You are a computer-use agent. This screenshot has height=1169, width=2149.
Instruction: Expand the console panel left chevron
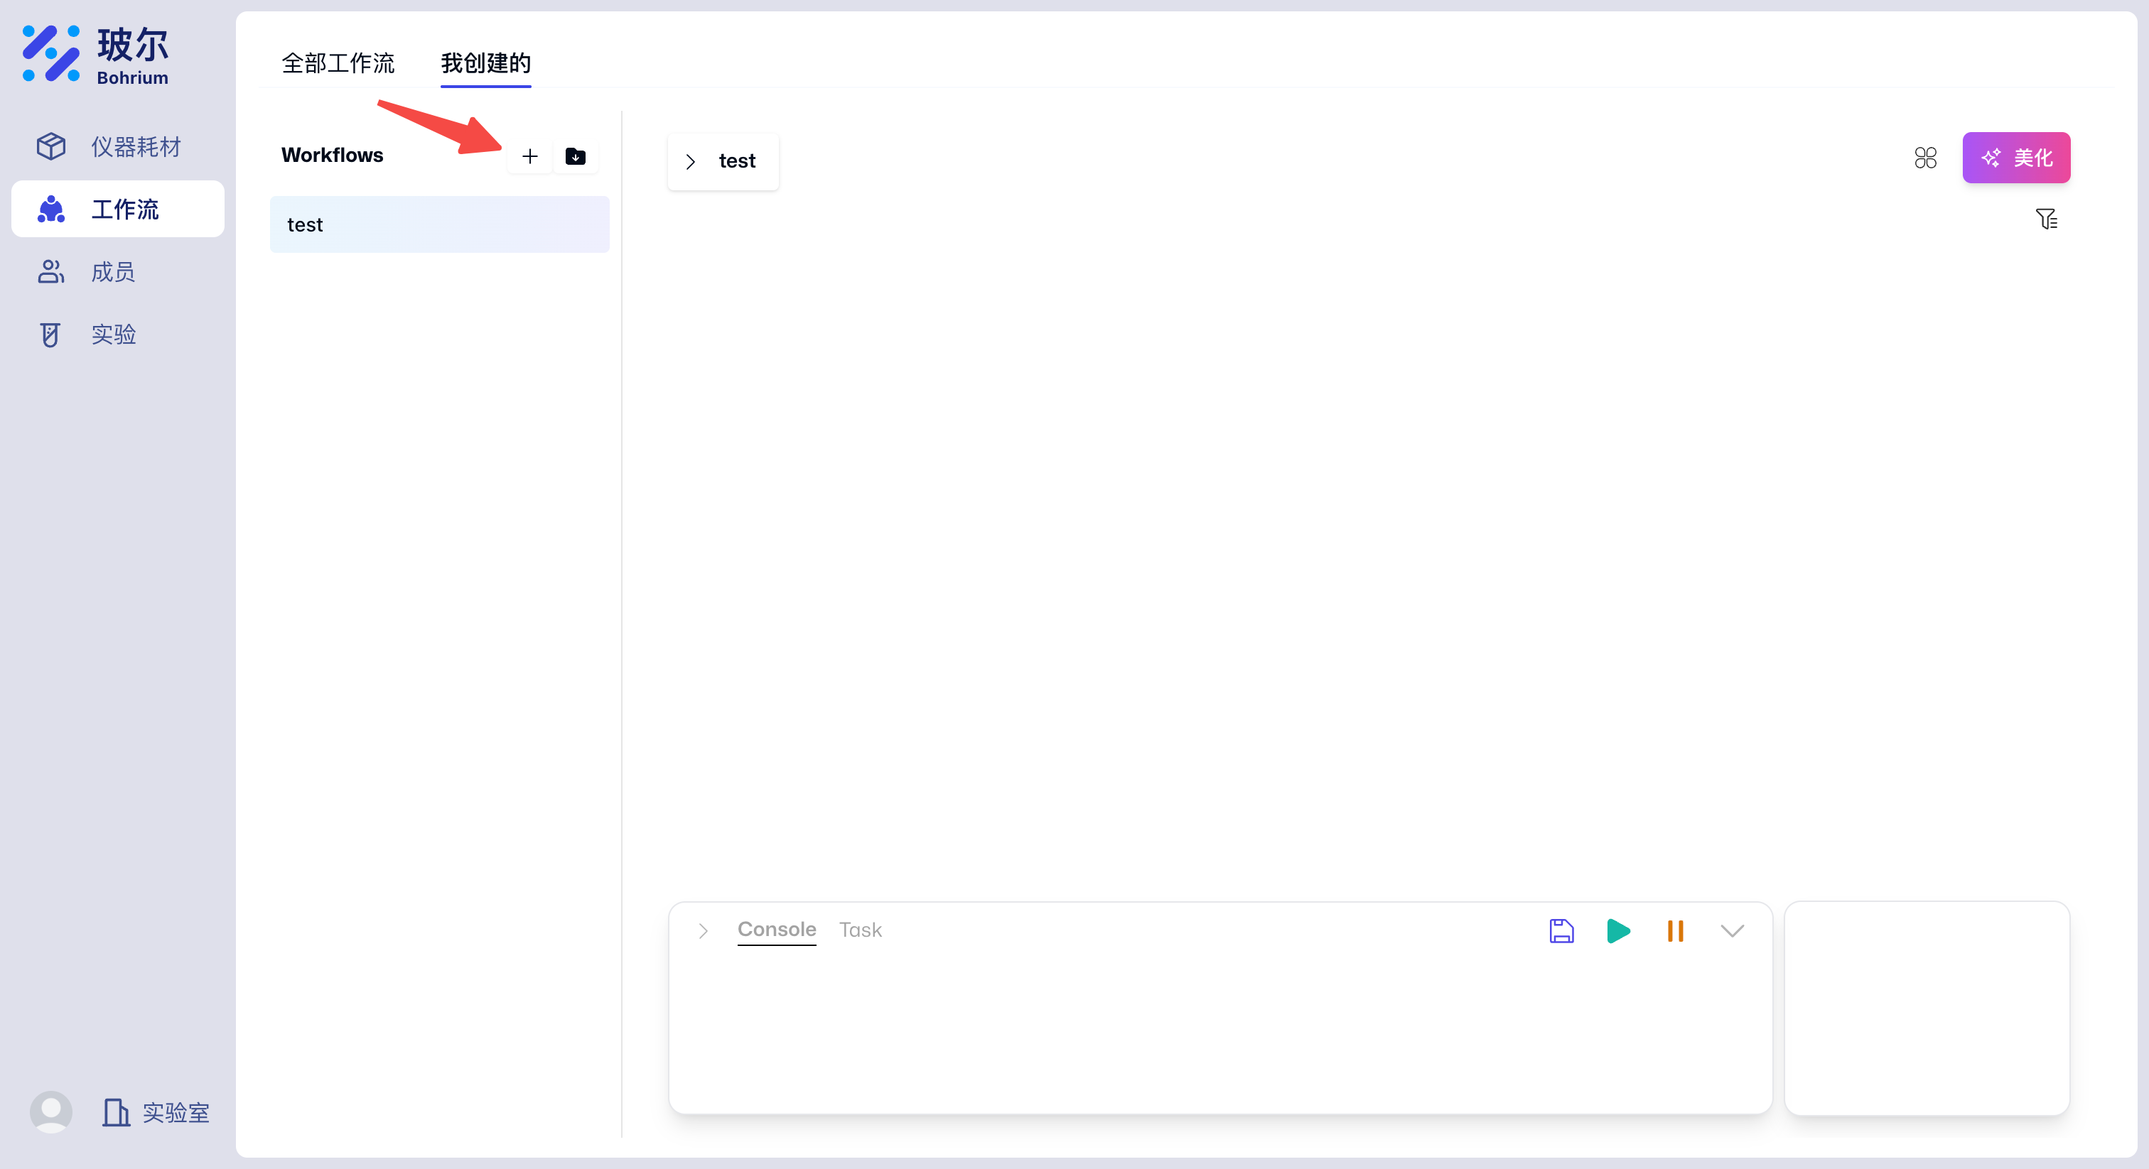coord(704,930)
